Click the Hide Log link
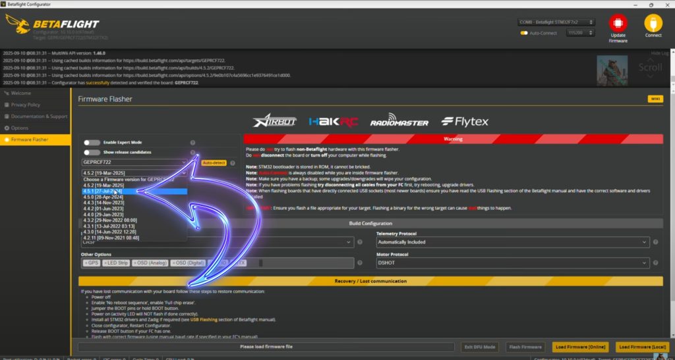Screen dimensions: 675x360 click(x=659, y=53)
